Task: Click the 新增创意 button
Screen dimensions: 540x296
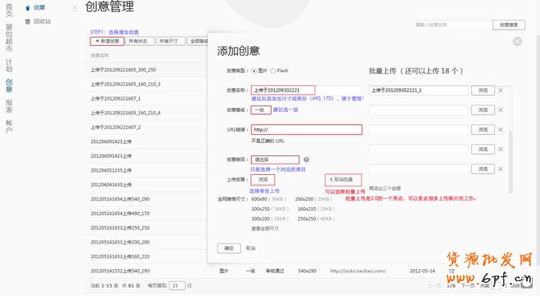Action: (107, 42)
